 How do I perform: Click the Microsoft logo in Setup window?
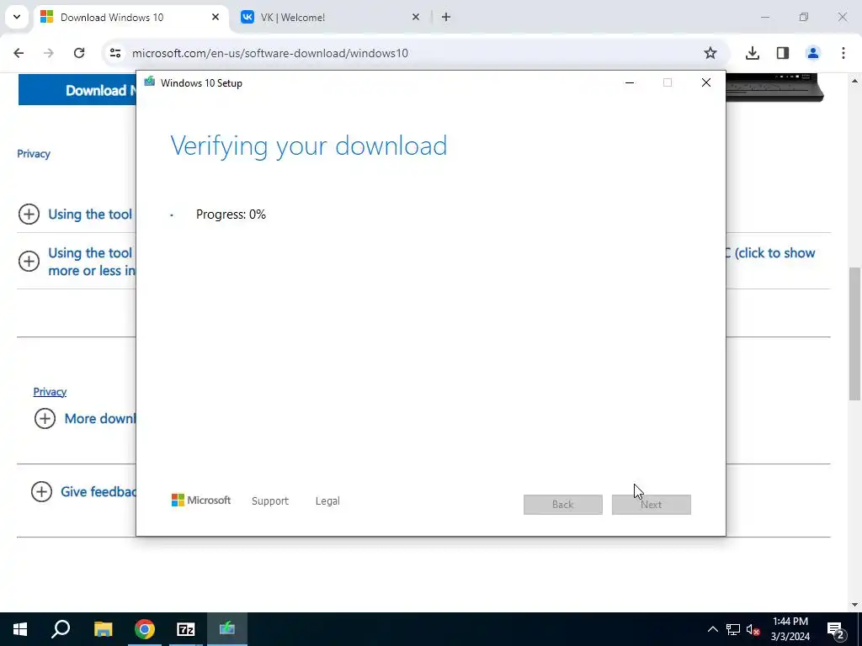201,500
